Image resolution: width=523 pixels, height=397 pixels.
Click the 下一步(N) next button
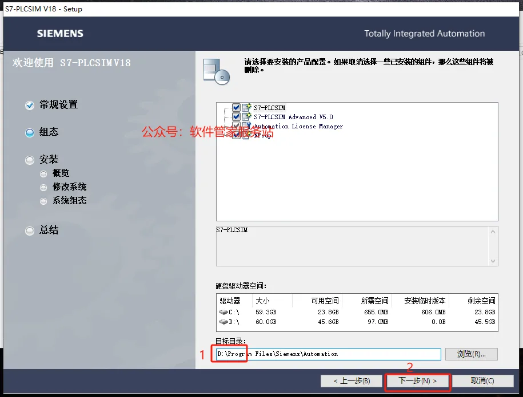pyautogui.click(x=417, y=380)
